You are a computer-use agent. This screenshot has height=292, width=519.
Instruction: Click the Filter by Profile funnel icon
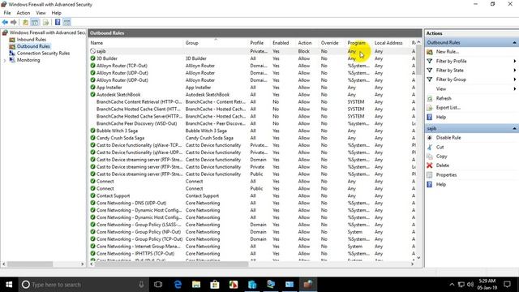point(430,61)
